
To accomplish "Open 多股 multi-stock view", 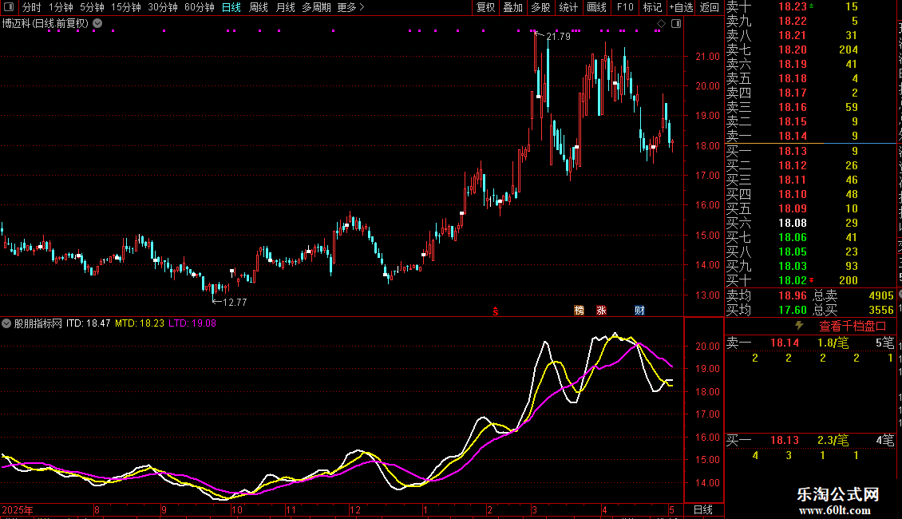I will [540, 7].
